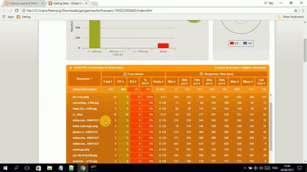Open the touch keyboard tray icon

(x=267, y=168)
